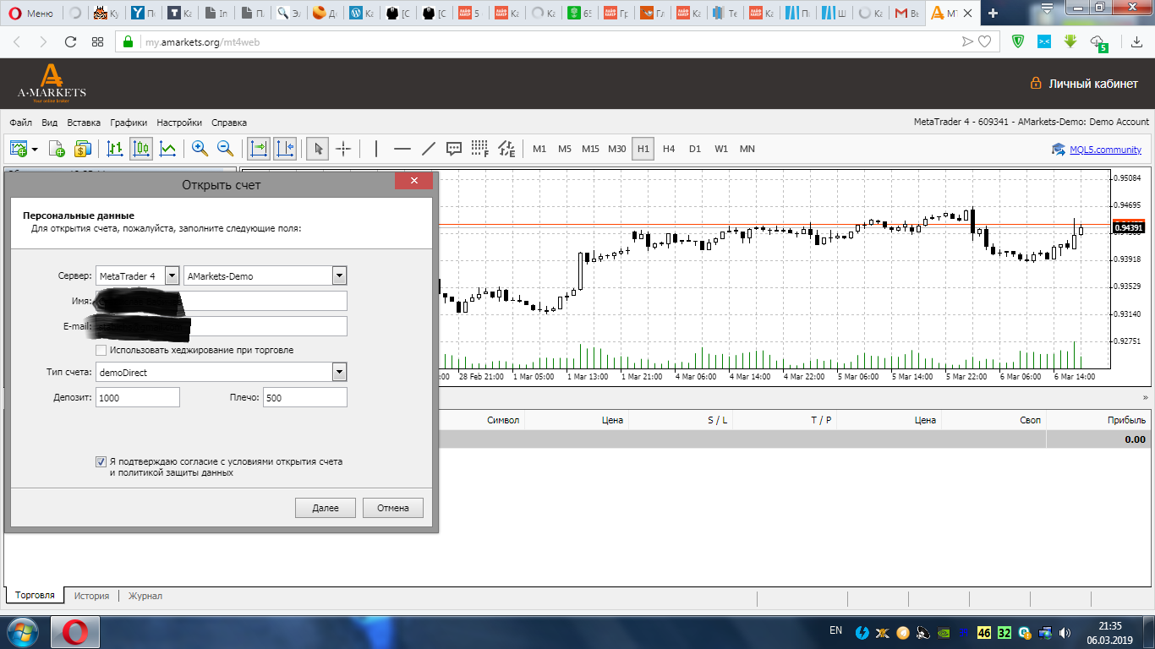Click the new order dollar icon
The width and height of the screenshot is (1155, 649).
(x=82, y=149)
